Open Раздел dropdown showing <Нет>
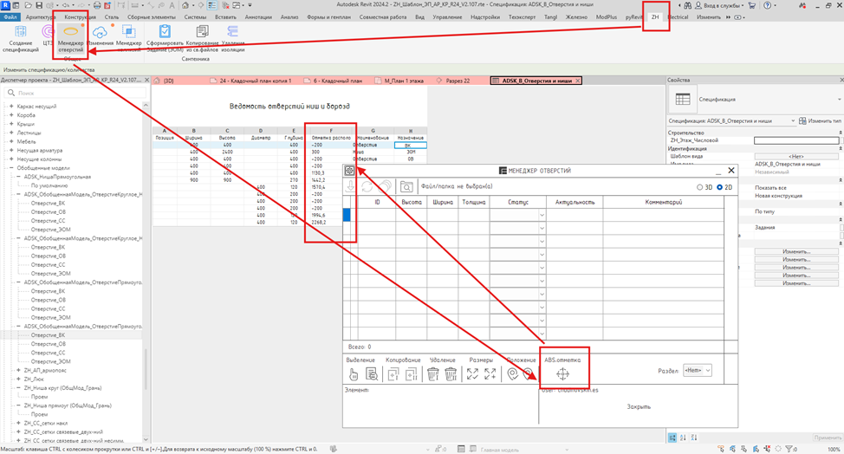Viewport: 844px width, 454px height. (x=698, y=371)
